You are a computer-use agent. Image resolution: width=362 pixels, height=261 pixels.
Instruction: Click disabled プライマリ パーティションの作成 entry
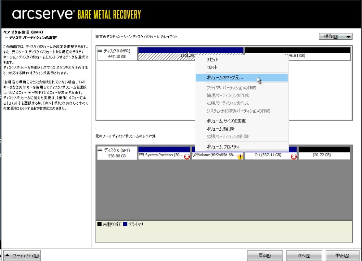tap(242, 88)
